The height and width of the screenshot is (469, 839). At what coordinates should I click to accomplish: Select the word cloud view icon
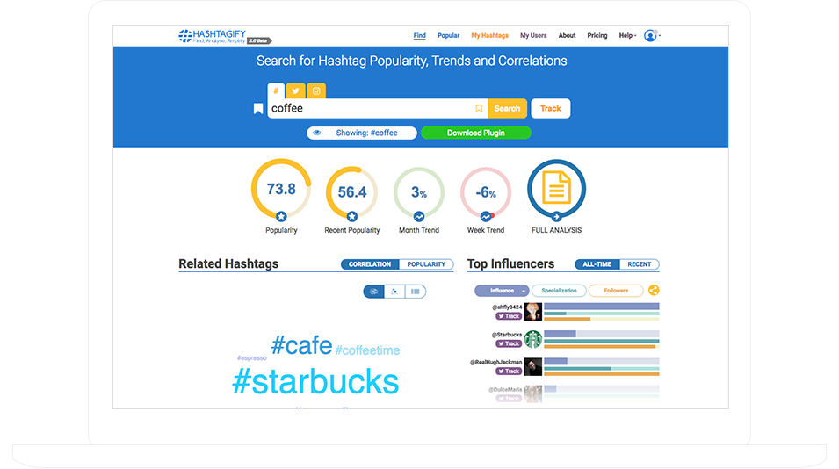(x=374, y=292)
